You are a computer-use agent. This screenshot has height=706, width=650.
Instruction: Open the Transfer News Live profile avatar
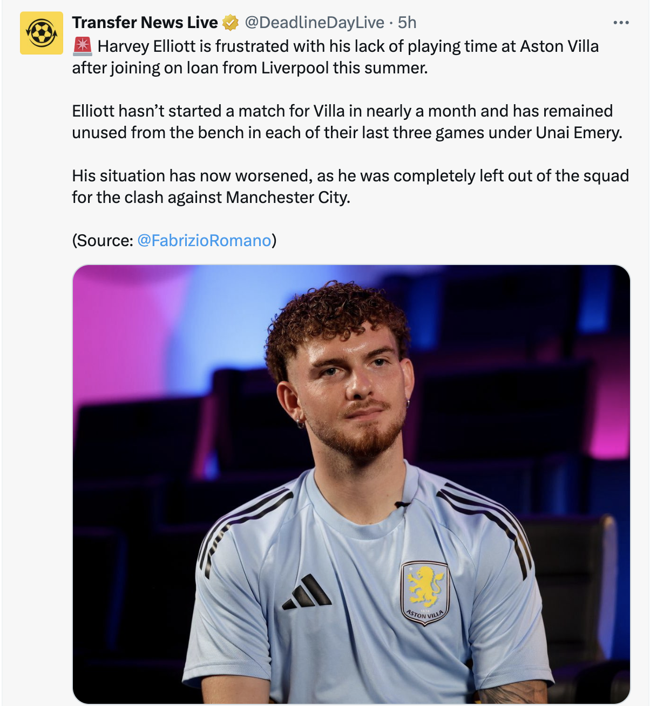click(41, 32)
